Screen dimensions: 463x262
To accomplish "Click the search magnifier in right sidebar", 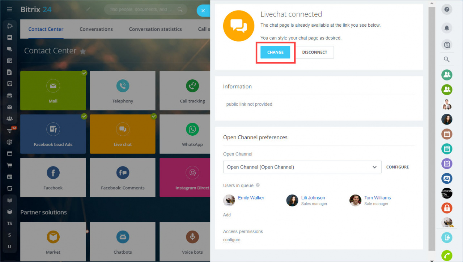I will coord(447,60).
